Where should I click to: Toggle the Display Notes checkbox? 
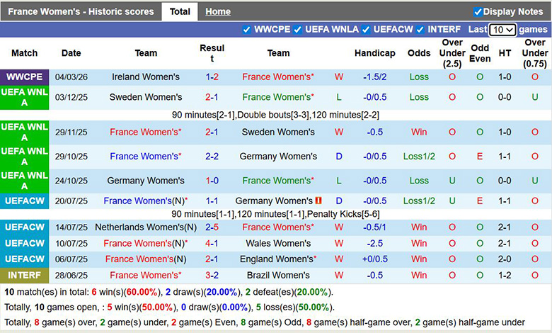coord(478,11)
